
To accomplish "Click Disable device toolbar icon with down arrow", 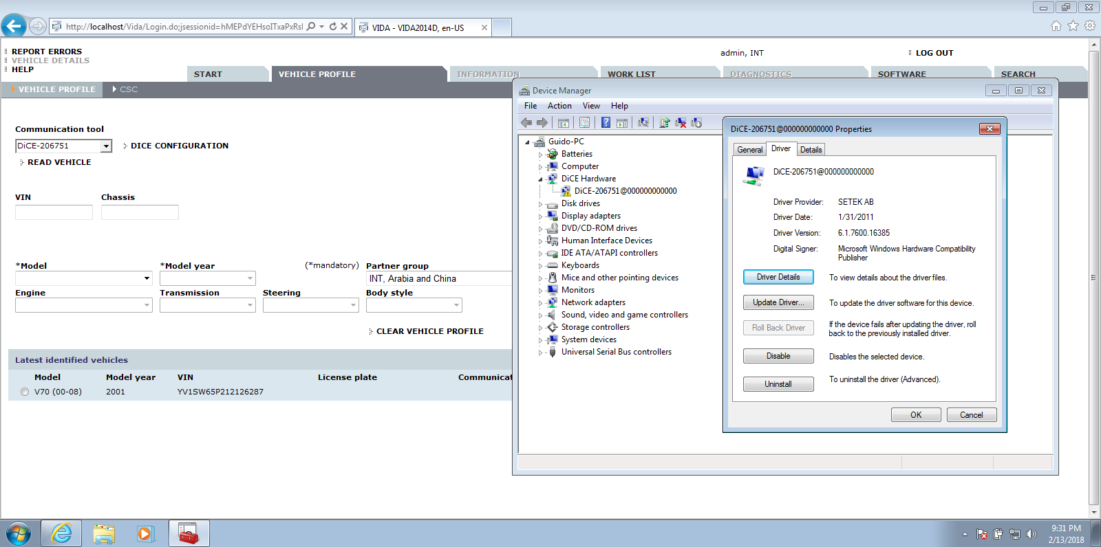I will pos(696,122).
